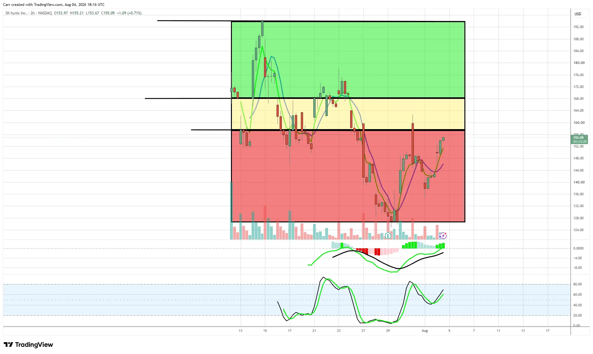
Task: Click the '29' date label on time axis
Action: (388, 331)
